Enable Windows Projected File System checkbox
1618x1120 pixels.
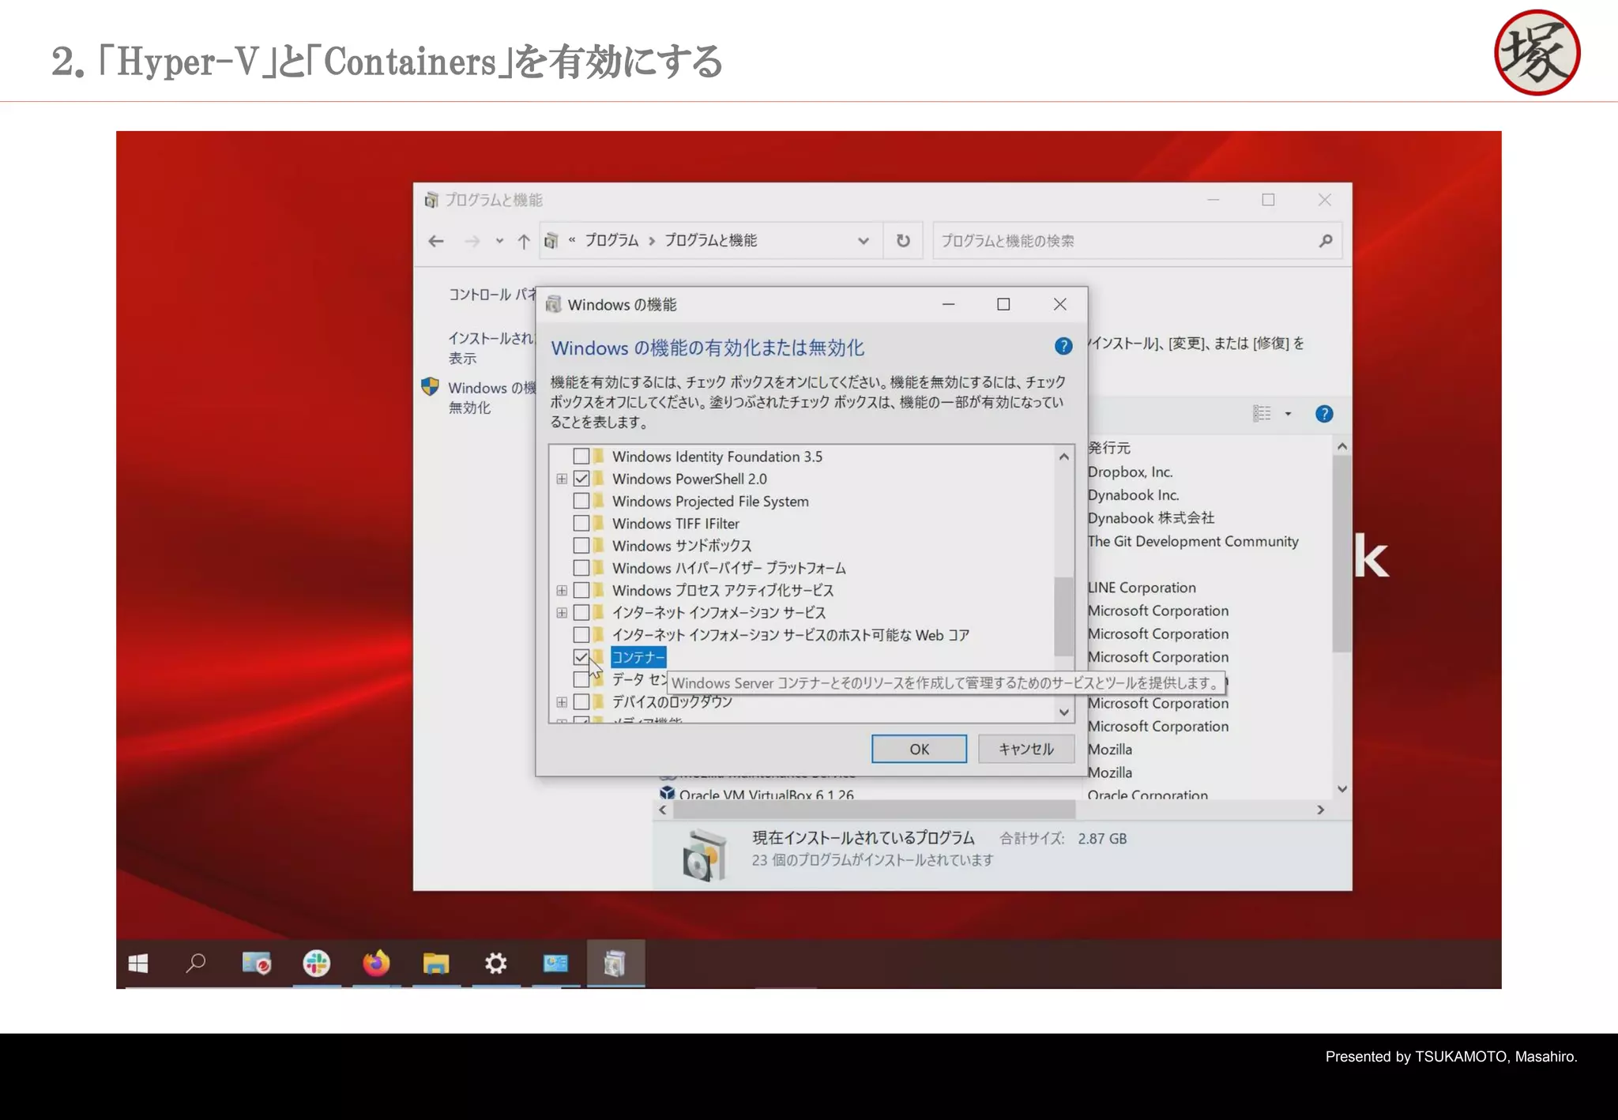[x=581, y=501]
